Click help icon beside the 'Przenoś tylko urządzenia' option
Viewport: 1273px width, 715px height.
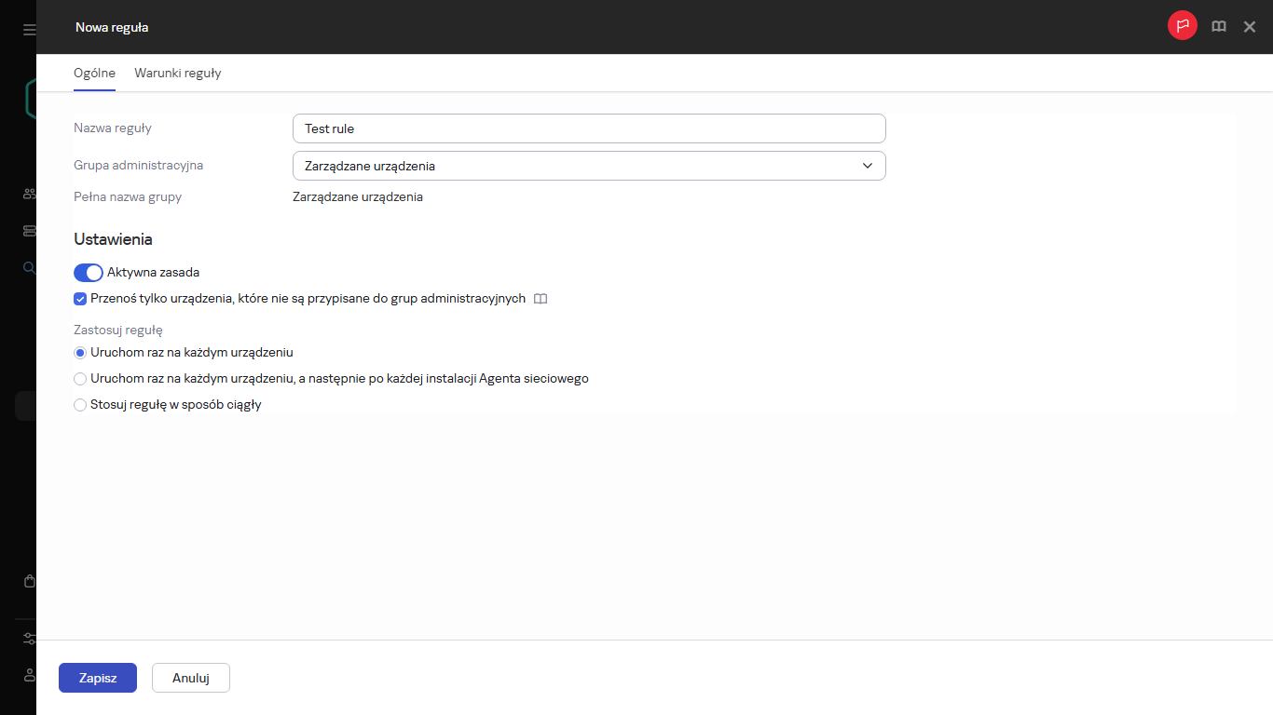click(x=541, y=299)
